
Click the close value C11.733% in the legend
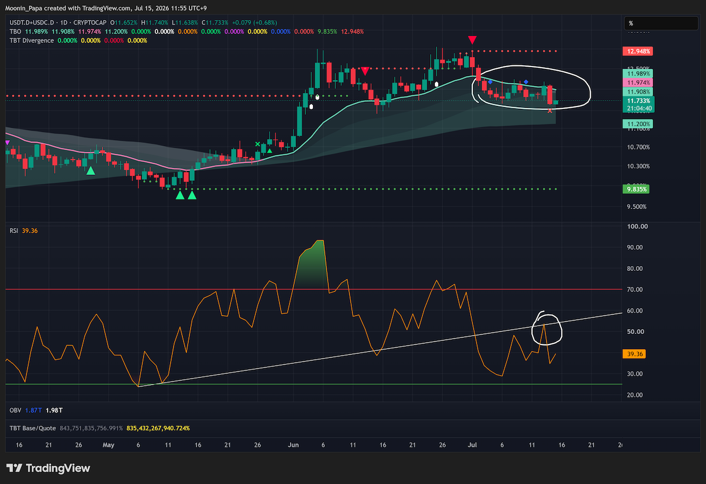tap(217, 22)
